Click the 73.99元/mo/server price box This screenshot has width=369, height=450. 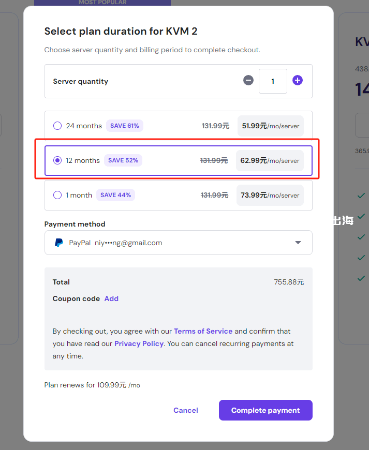(270, 195)
